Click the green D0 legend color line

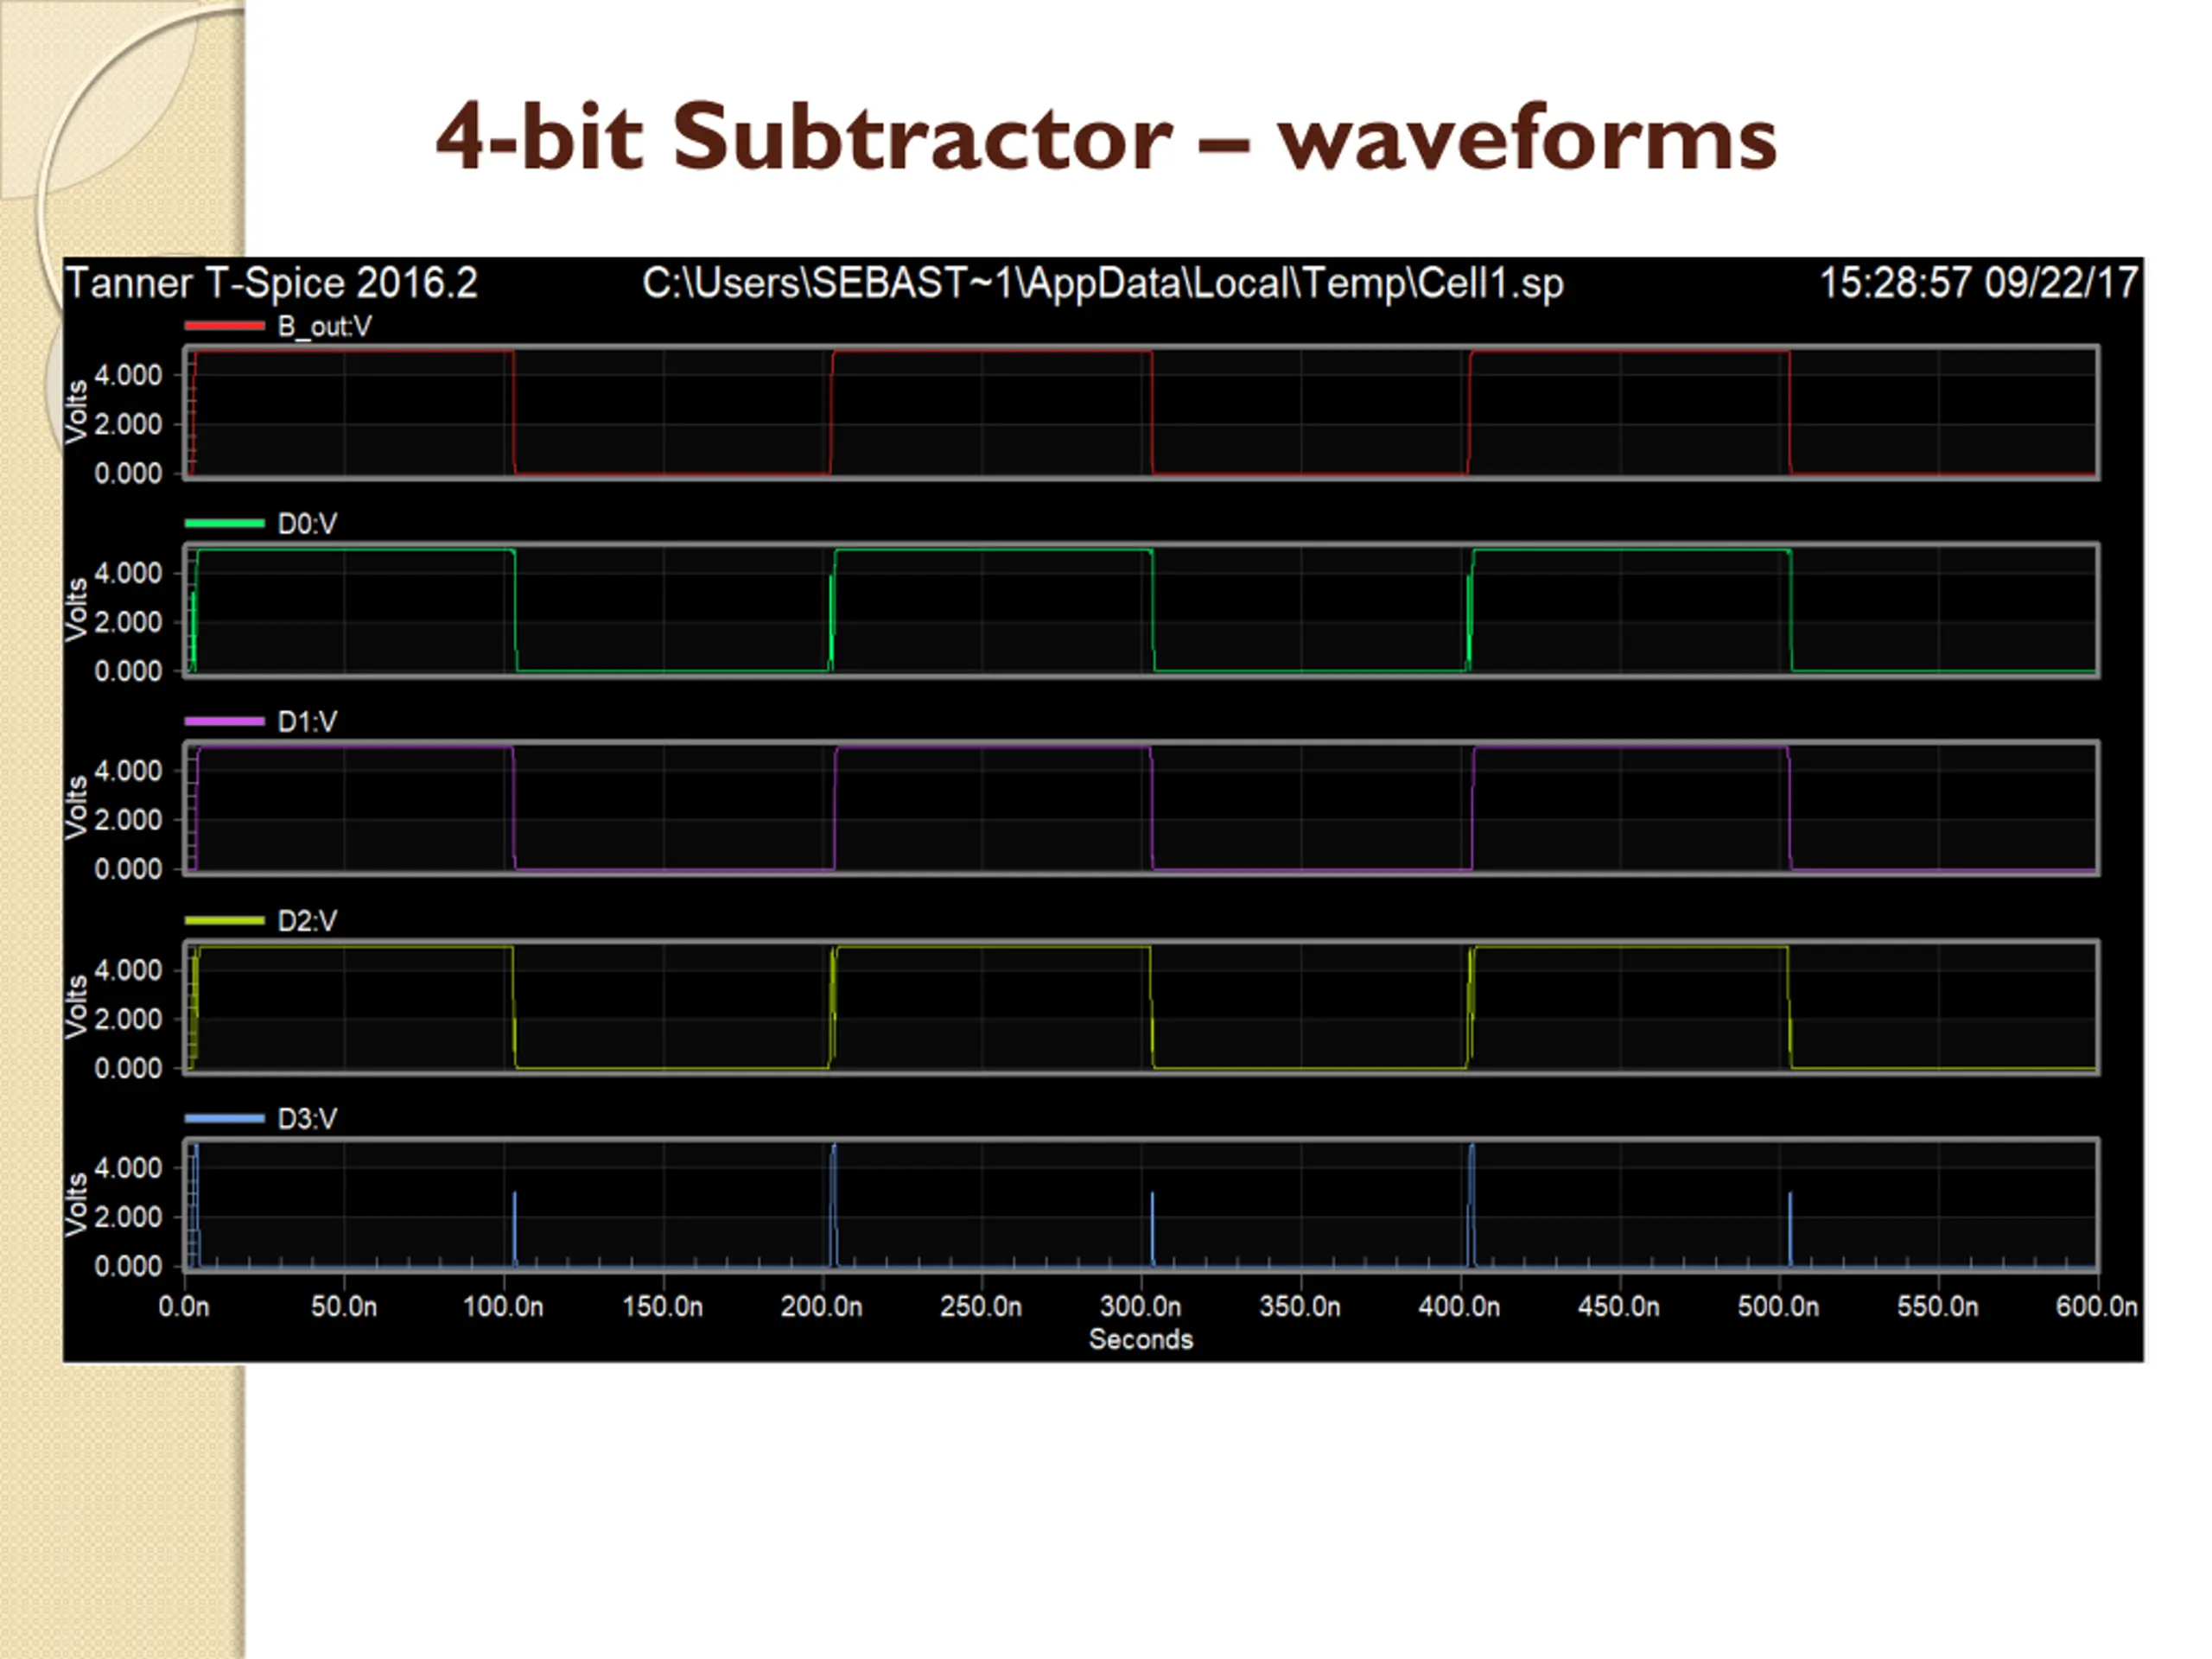point(225,523)
